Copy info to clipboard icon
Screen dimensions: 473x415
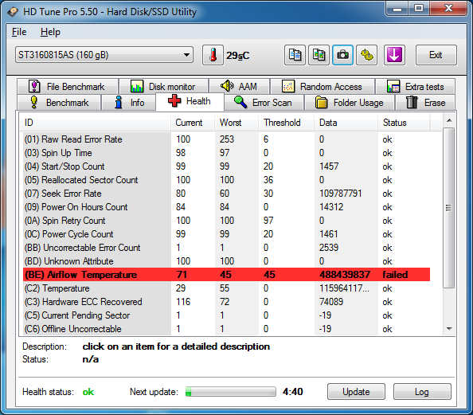295,55
